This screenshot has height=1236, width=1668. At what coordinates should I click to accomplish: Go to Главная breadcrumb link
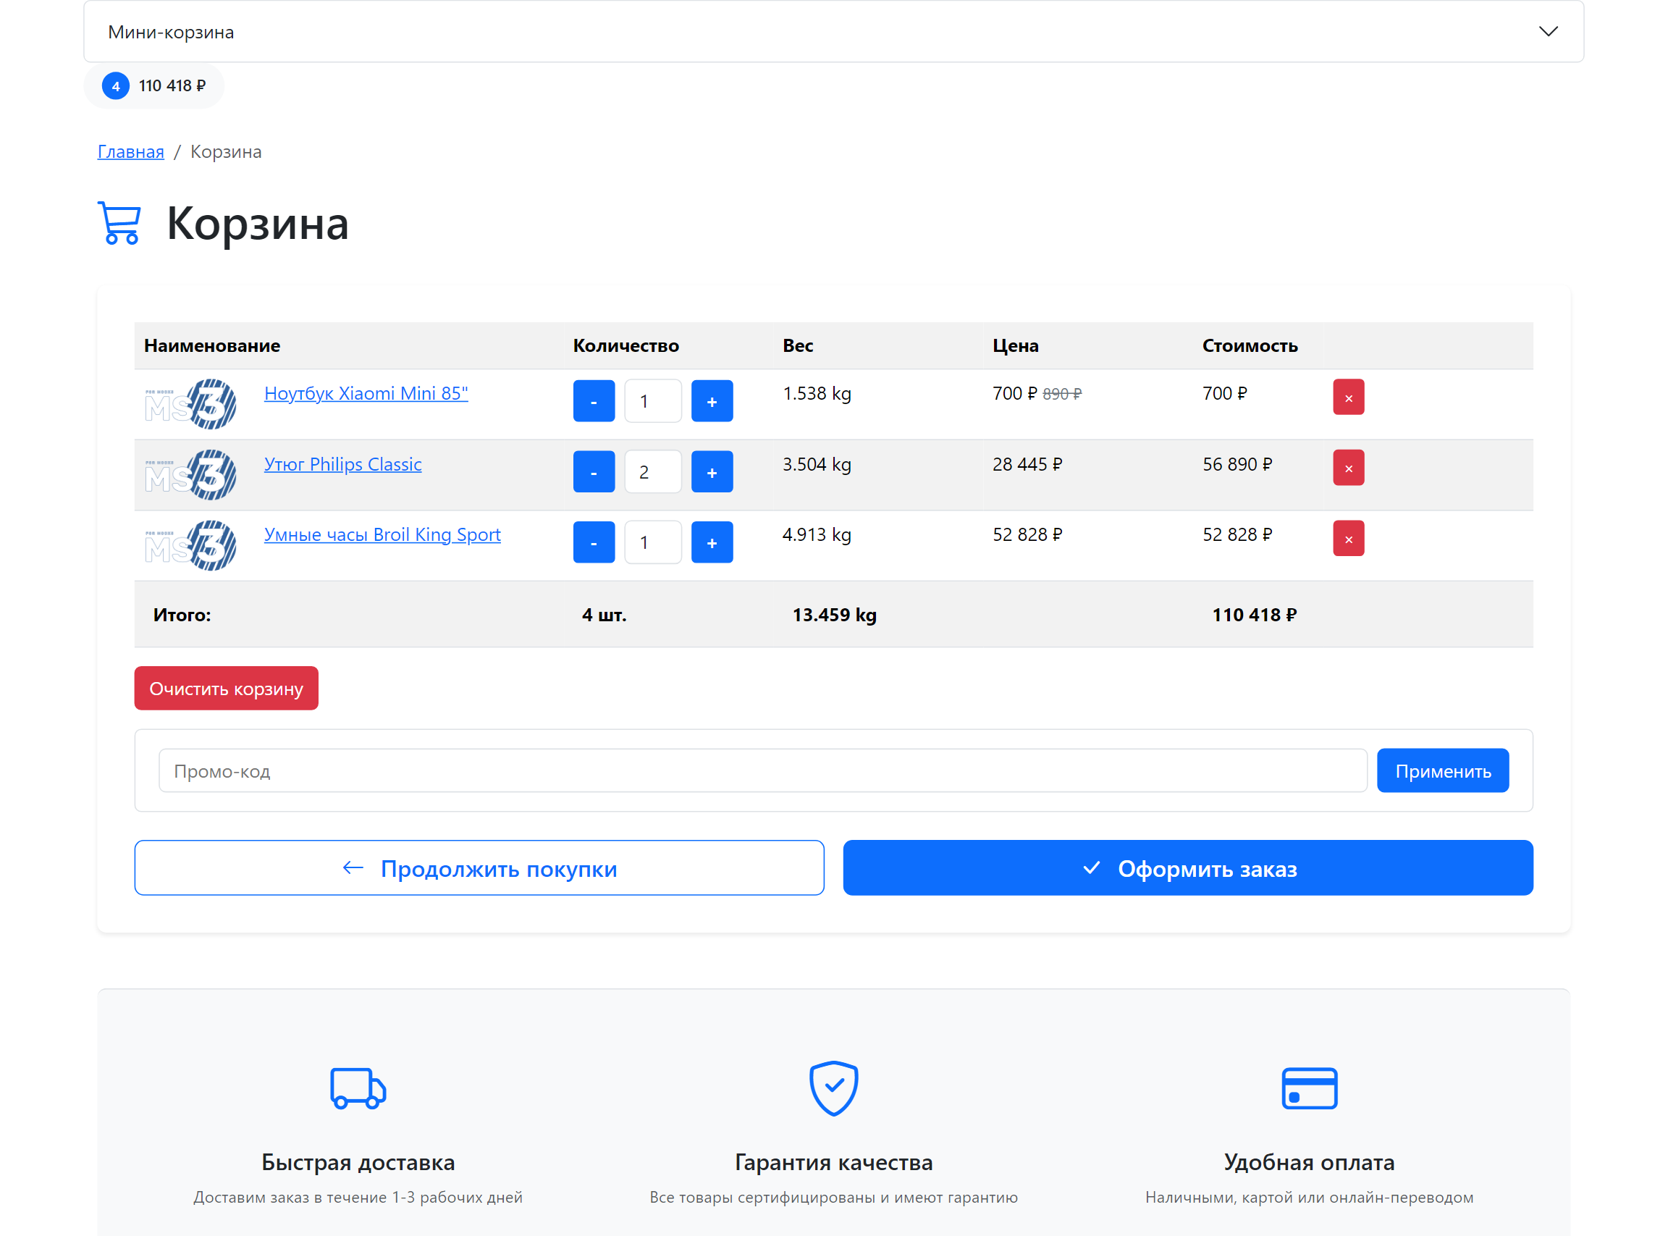(x=131, y=151)
